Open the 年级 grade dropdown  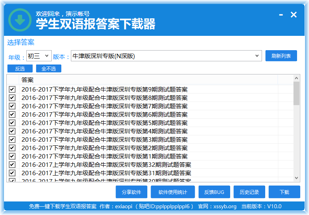click(39, 56)
